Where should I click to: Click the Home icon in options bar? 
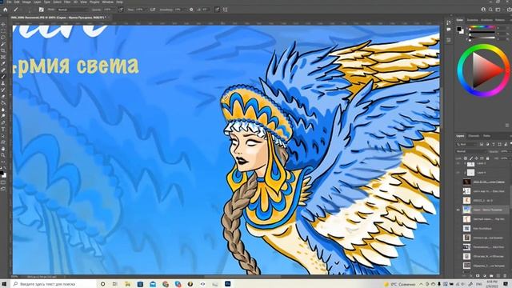(6, 10)
